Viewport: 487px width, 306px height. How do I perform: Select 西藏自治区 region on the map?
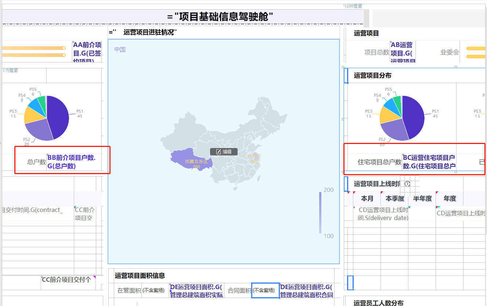190,160
